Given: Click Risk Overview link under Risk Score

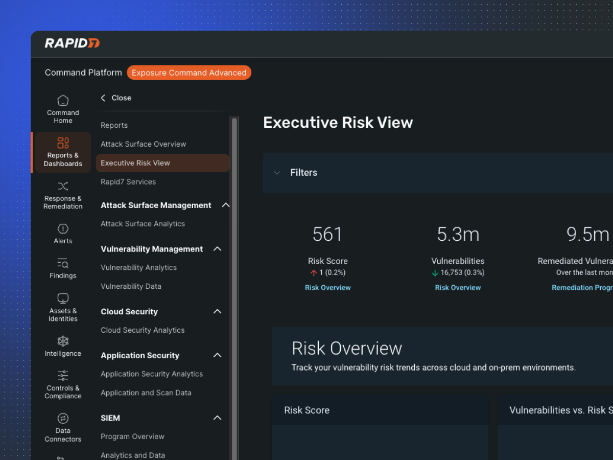Looking at the screenshot, I should (x=327, y=288).
